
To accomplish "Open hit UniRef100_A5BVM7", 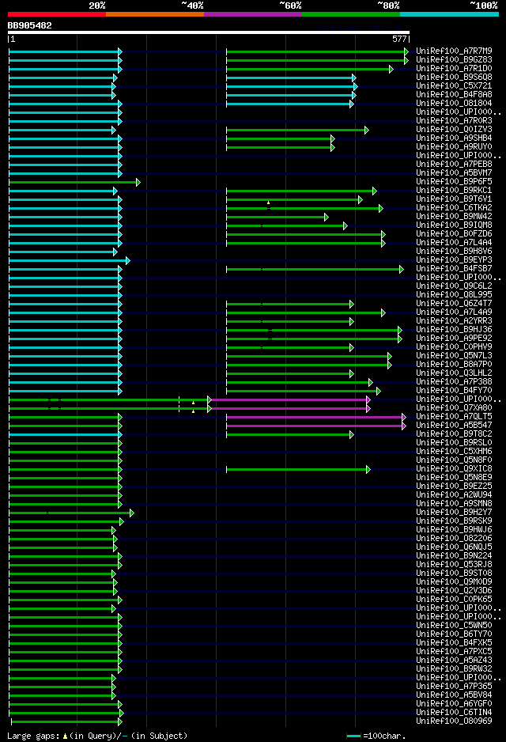I will 454,172.
